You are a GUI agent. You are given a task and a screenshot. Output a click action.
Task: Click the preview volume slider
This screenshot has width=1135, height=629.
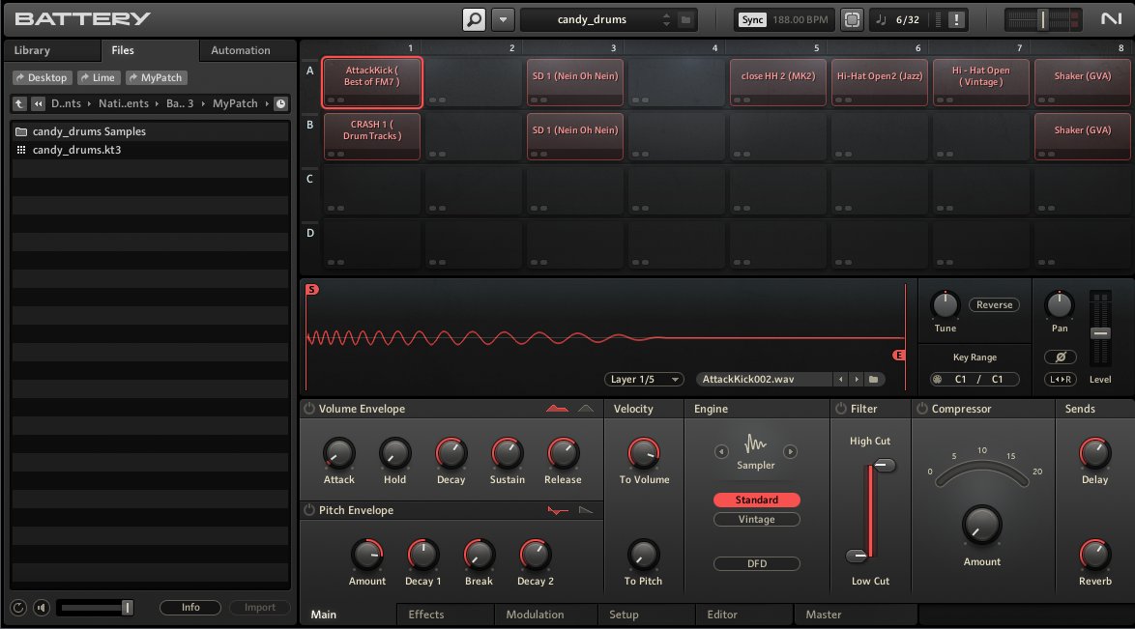pyautogui.click(x=97, y=608)
